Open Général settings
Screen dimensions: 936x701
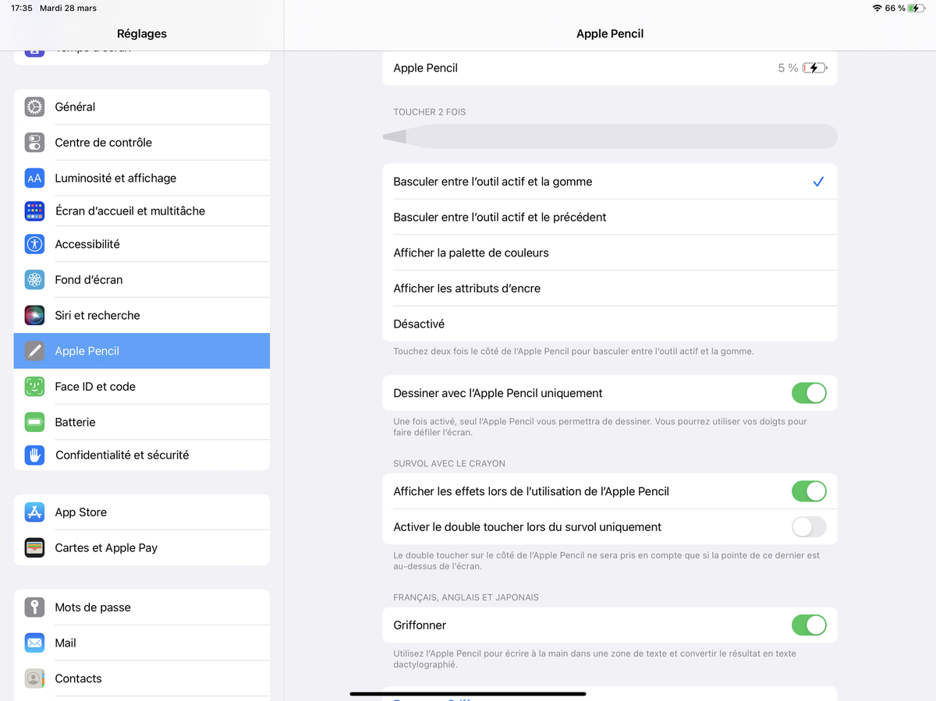[x=142, y=107]
